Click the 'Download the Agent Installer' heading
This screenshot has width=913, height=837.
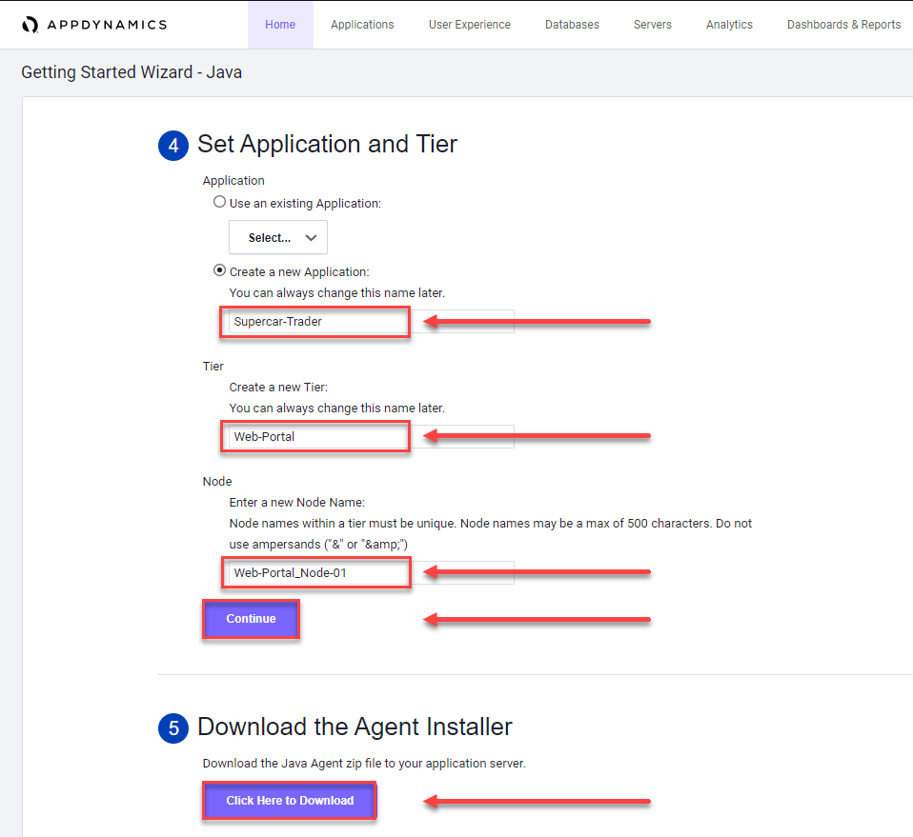click(x=355, y=727)
